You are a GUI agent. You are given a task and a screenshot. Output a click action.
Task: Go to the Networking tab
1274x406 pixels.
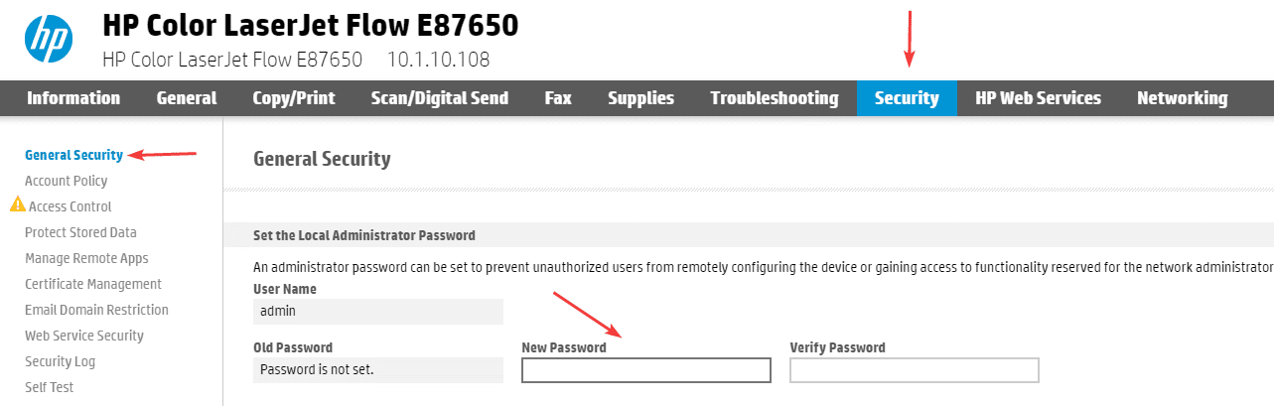1182,98
